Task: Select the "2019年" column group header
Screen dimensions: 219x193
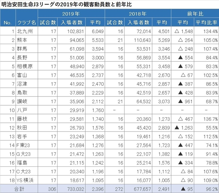Action: pos(71,14)
